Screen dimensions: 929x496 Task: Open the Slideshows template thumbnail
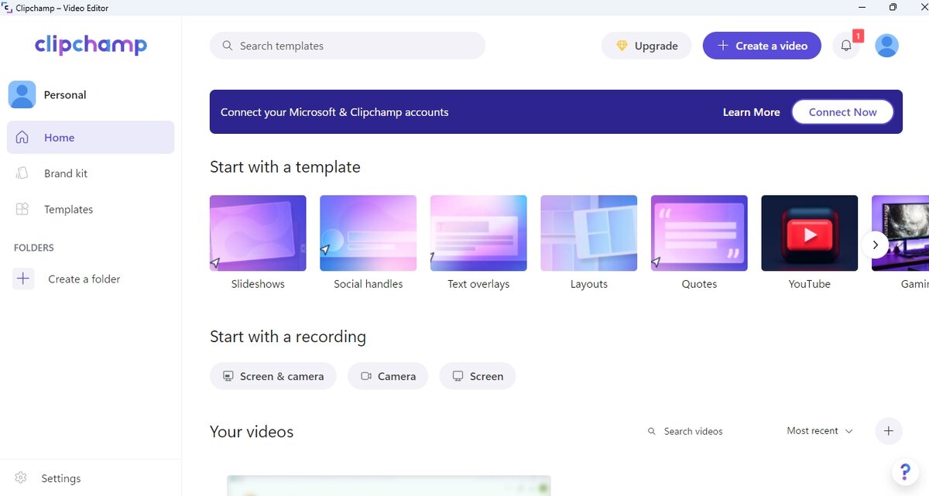(x=258, y=233)
